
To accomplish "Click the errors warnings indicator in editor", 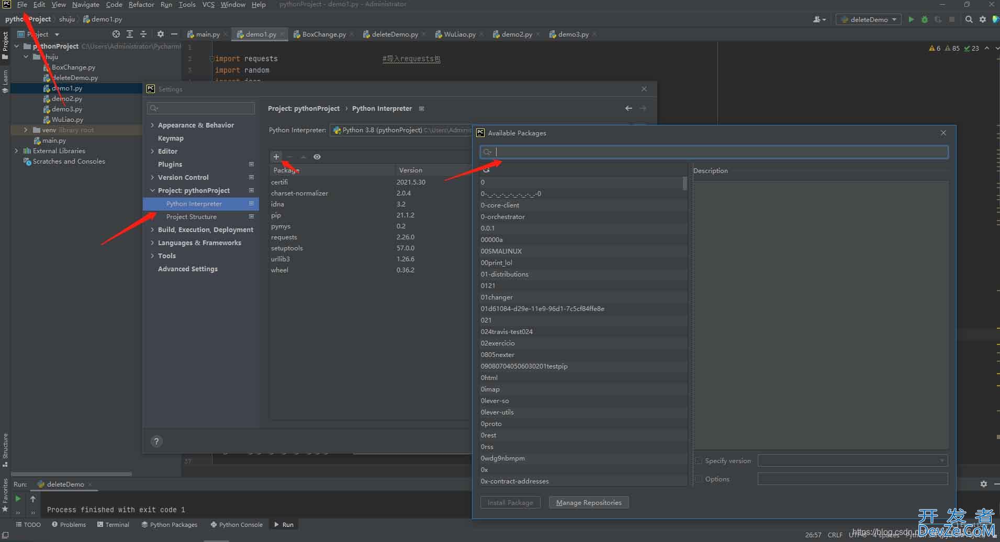I will (954, 48).
